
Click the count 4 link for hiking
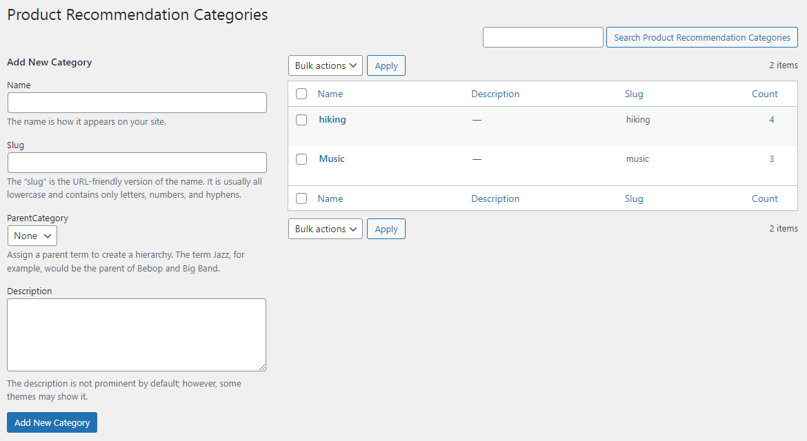coord(771,120)
